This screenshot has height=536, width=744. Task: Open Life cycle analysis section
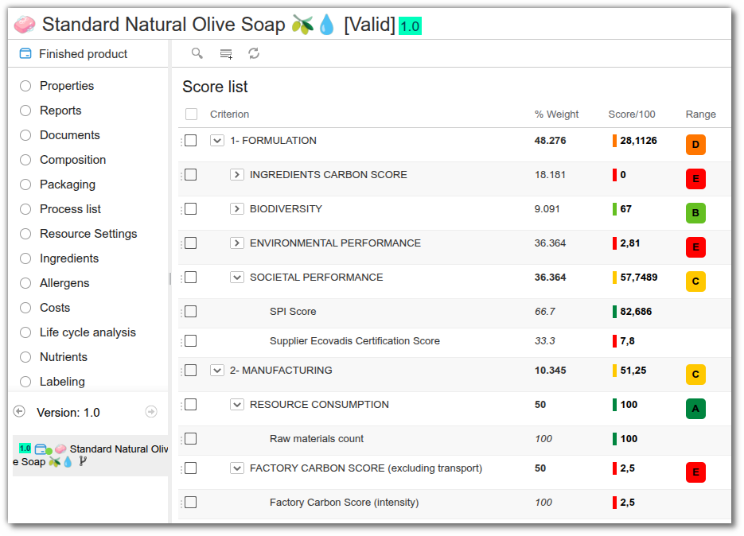pyautogui.click(x=88, y=332)
